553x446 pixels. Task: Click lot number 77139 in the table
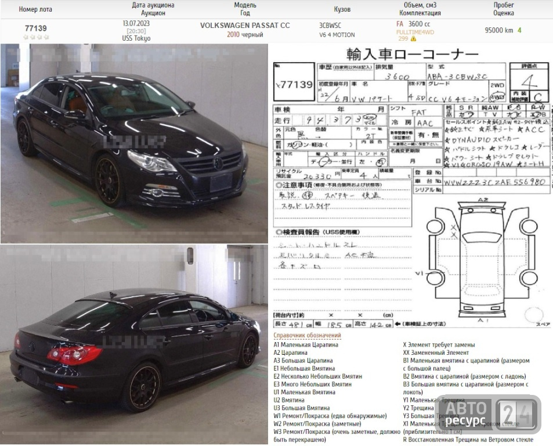[35, 28]
